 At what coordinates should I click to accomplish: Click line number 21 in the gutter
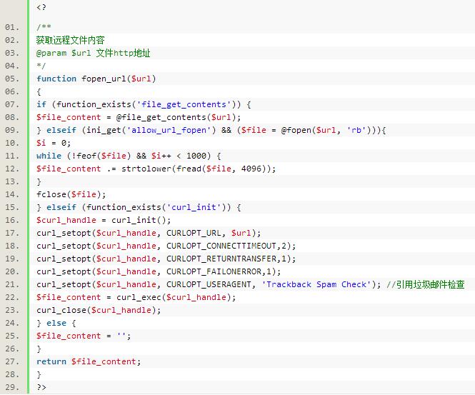coord(11,284)
